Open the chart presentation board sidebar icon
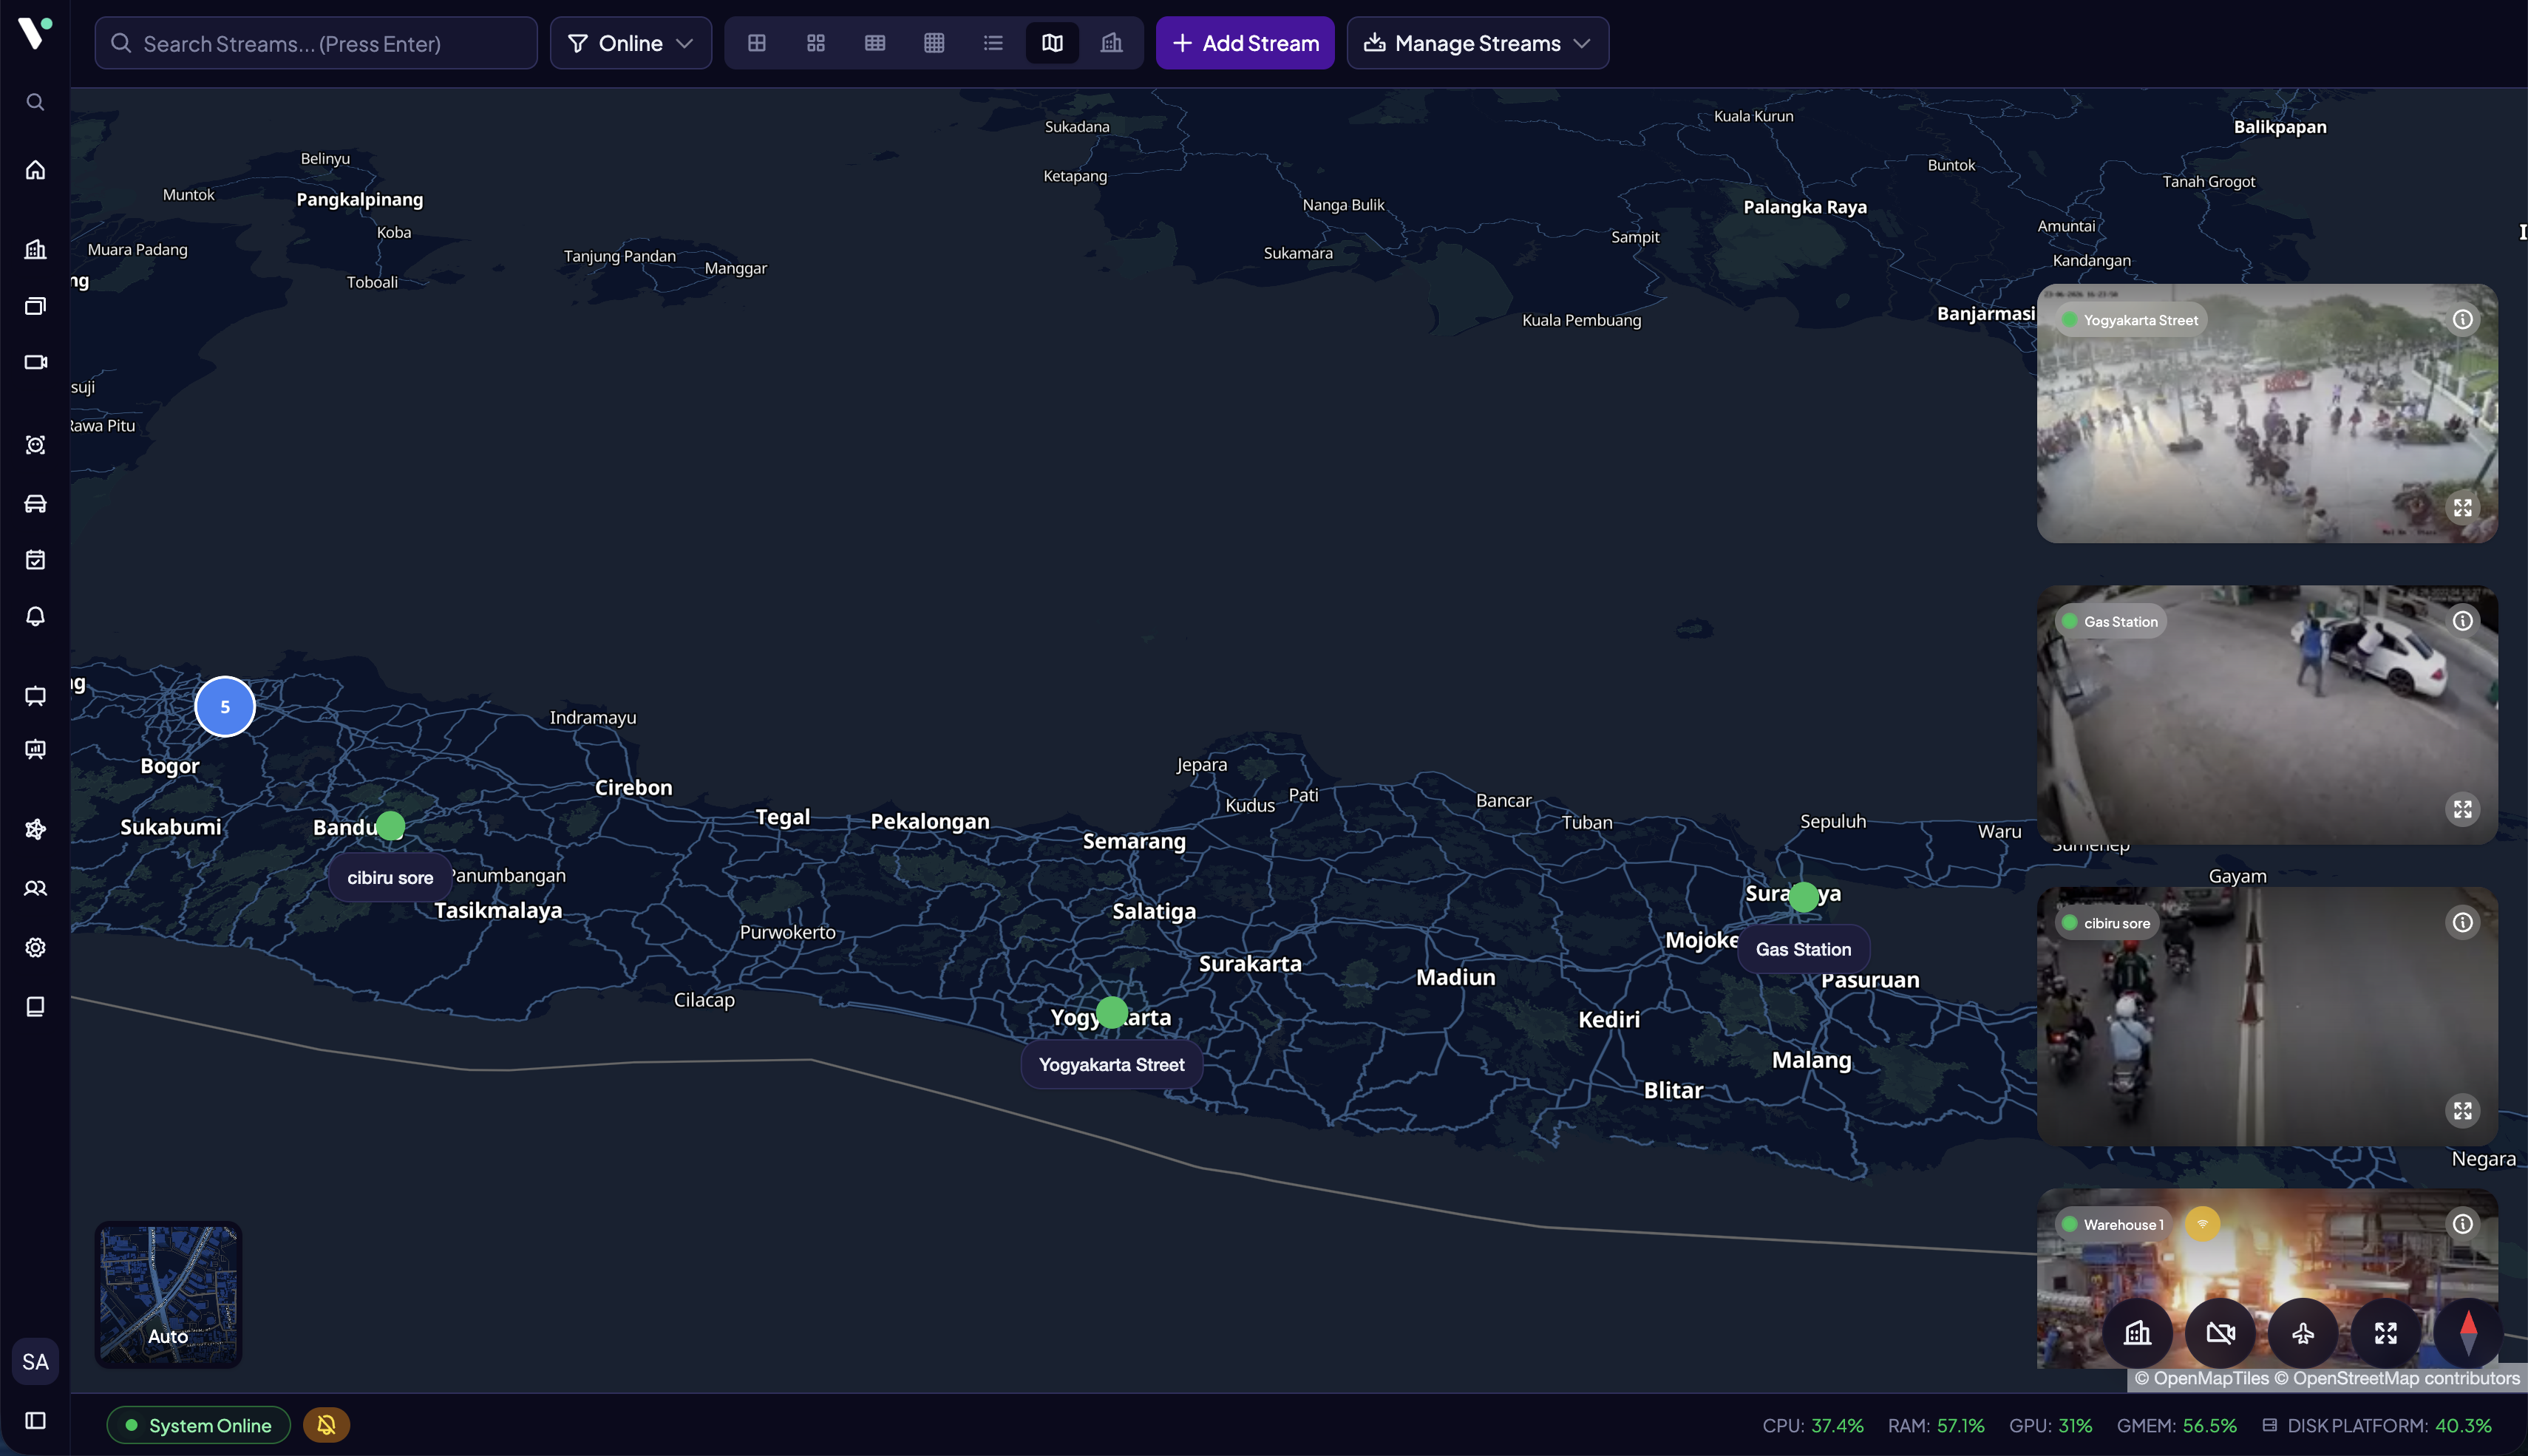The image size is (2528, 1456). pyautogui.click(x=35, y=749)
